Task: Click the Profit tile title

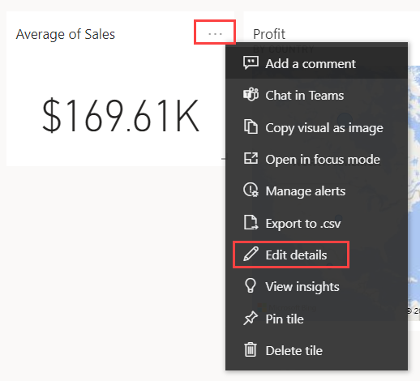Action: click(x=269, y=34)
